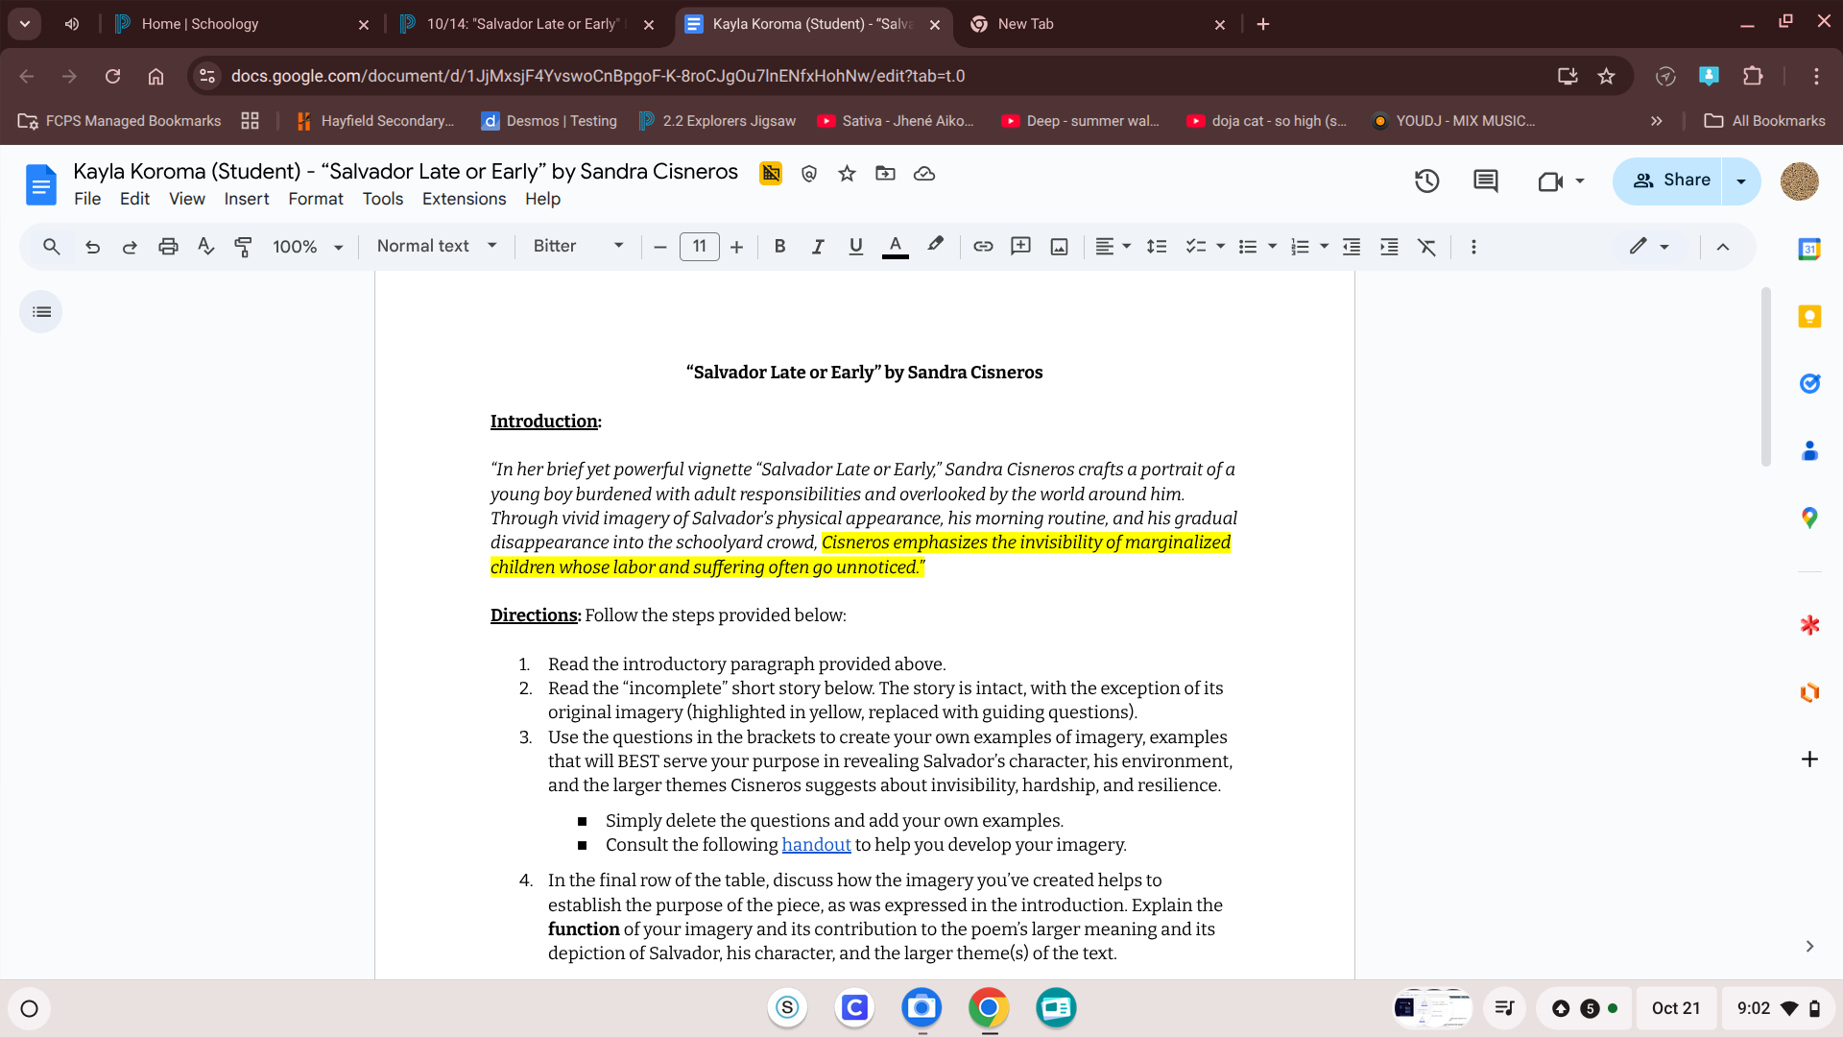Viewport: 1843px width, 1037px height.
Task: Click the Insert image icon
Action: tap(1059, 247)
